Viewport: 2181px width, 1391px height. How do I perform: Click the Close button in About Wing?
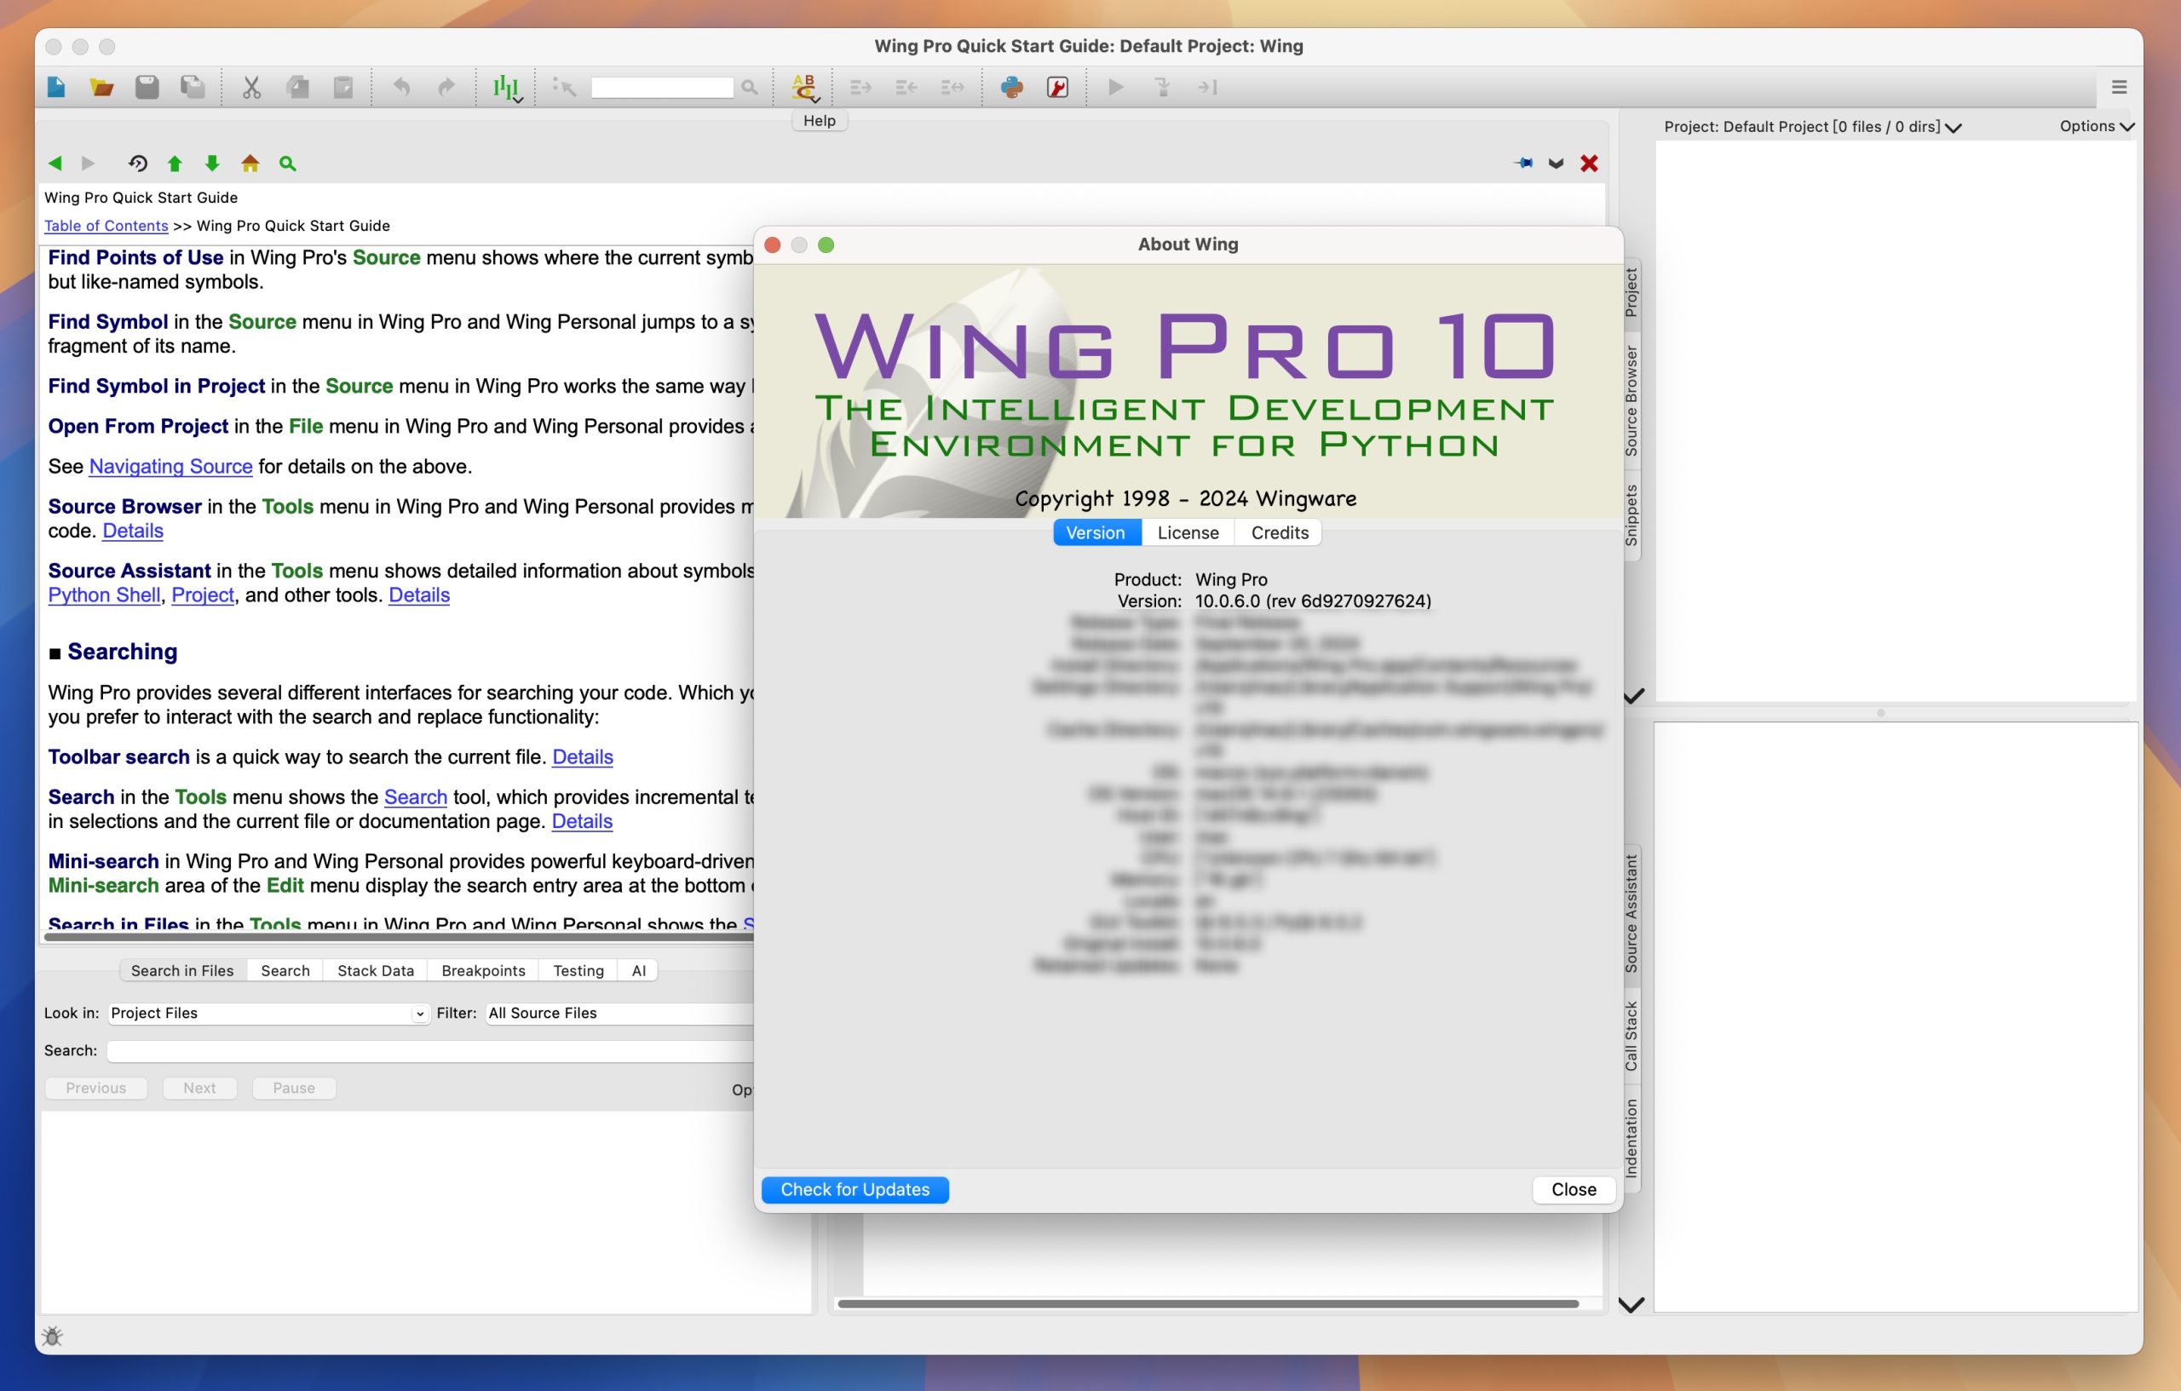(1574, 1189)
